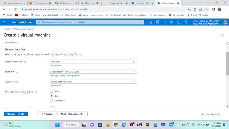Open Manage subnet configuration link
This screenshot has width=229, height=129.
[x=65, y=76]
